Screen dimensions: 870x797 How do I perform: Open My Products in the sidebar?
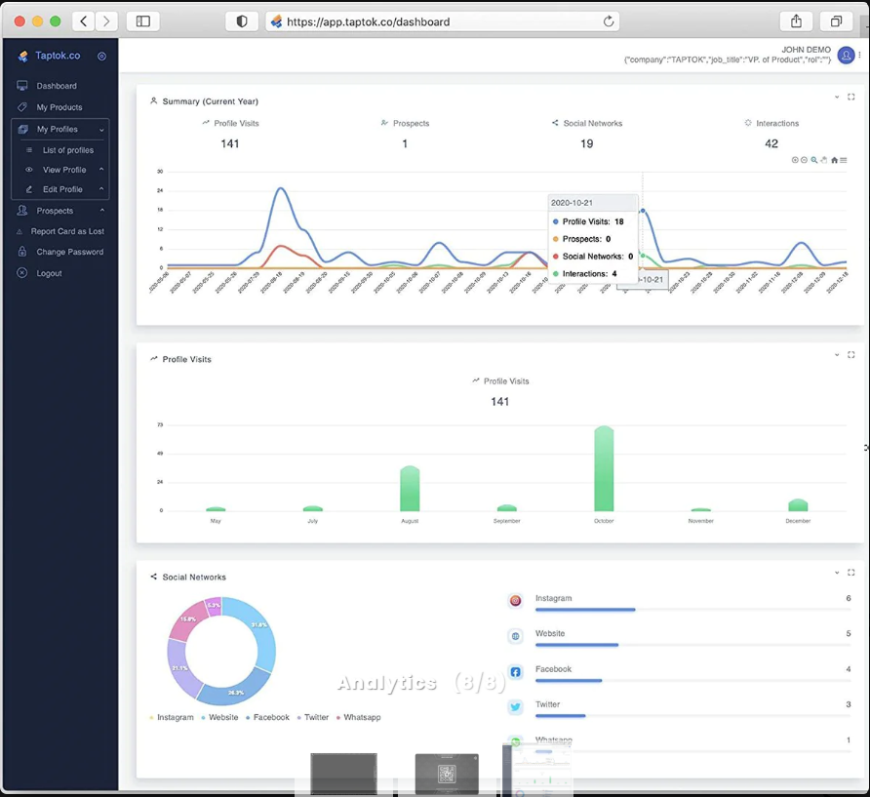[59, 107]
